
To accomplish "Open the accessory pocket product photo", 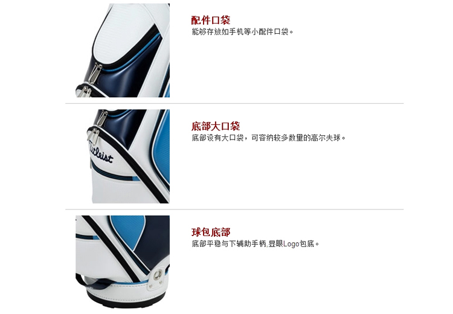I will point(123,50).
